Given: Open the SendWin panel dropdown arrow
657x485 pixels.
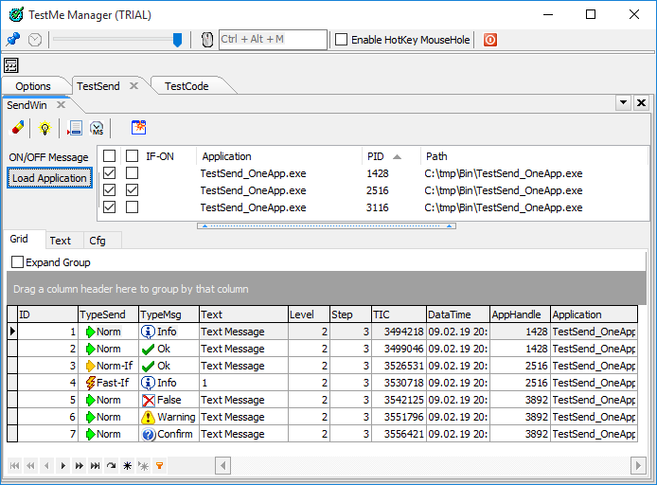Looking at the screenshot, I should point(623,102).
